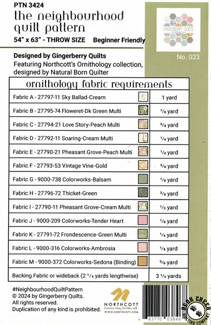Select the Colorworks-Balsam green swatch
Screen dimensions: 211x325
pyautogui.click(x=143, y=179)
